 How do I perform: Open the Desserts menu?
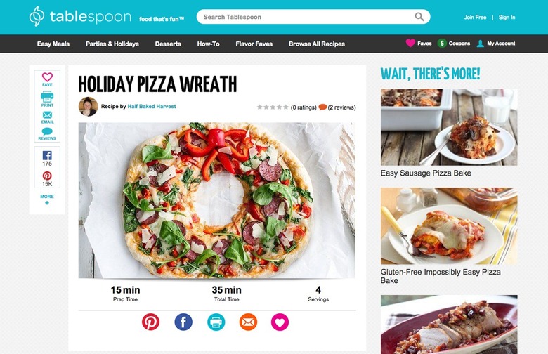coord(168,44)
